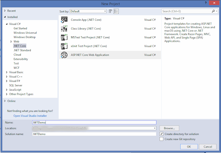
Task: Close the New Project dialog
Action: coord(214,3)
